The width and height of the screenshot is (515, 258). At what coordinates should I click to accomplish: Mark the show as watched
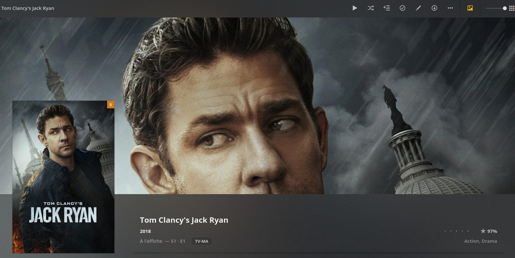tap(403, 8)
